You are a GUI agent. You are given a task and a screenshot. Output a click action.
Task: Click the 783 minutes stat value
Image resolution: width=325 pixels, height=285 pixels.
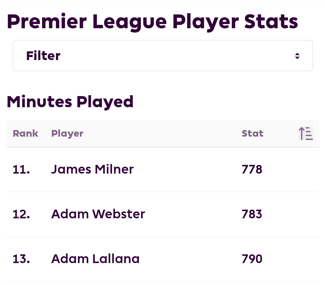coord(252,214)
